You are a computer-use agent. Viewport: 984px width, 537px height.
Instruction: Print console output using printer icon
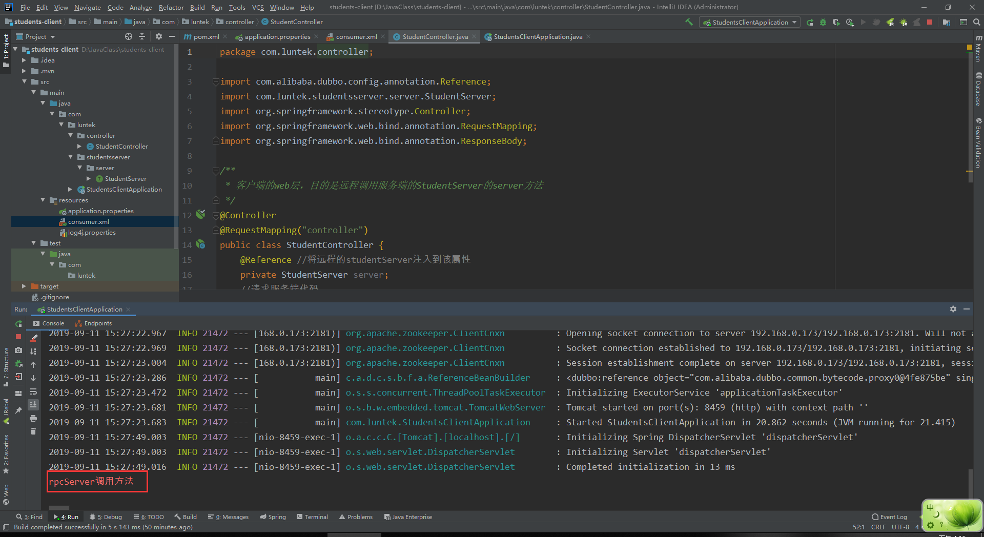point(33,418)
